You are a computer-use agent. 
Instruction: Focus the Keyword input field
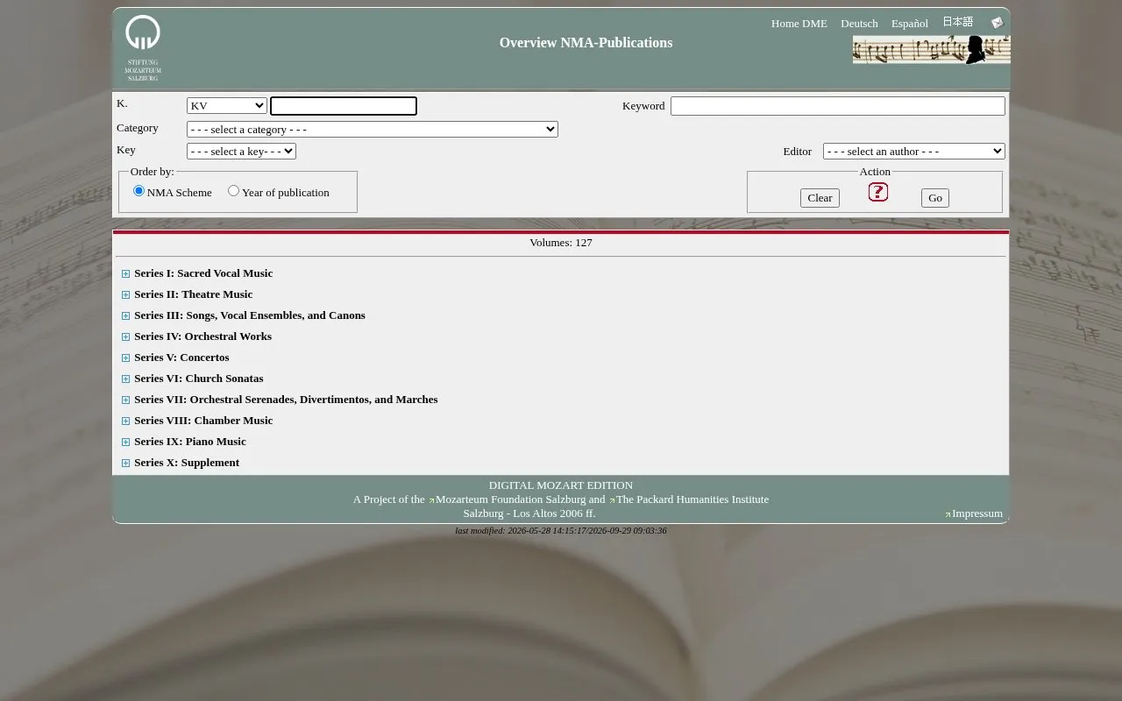(838, 106)
